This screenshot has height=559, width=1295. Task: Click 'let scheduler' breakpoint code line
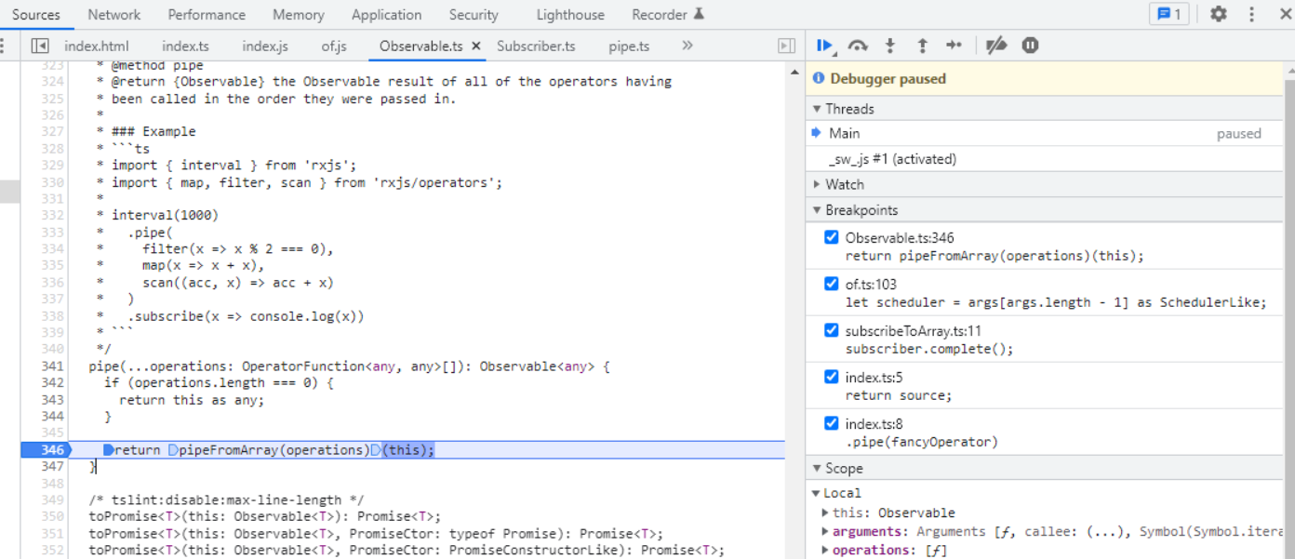point(1056,303)
